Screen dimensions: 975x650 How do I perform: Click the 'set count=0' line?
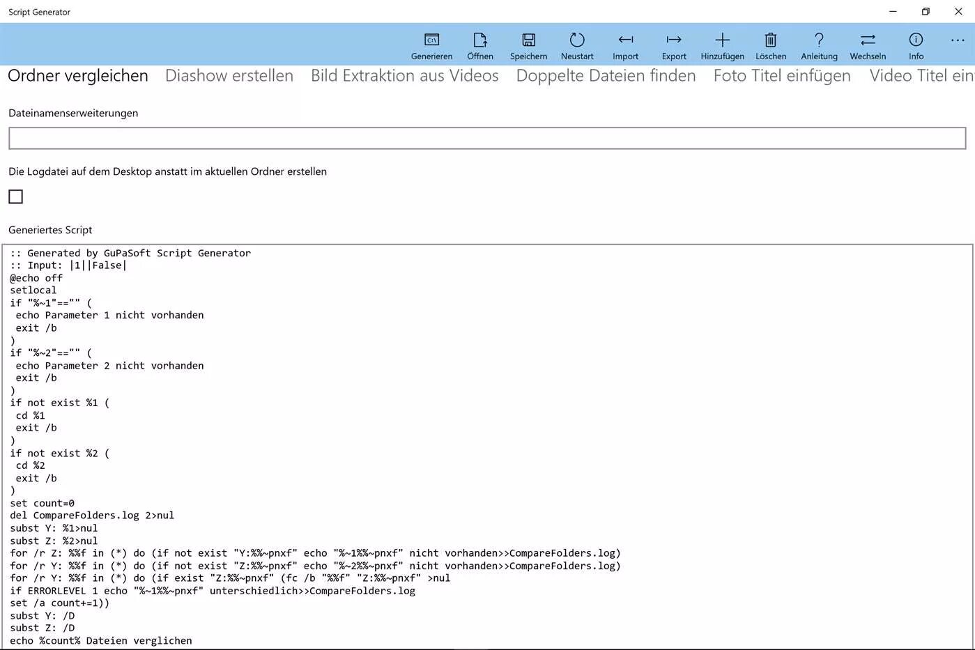[x=43, y=503]
